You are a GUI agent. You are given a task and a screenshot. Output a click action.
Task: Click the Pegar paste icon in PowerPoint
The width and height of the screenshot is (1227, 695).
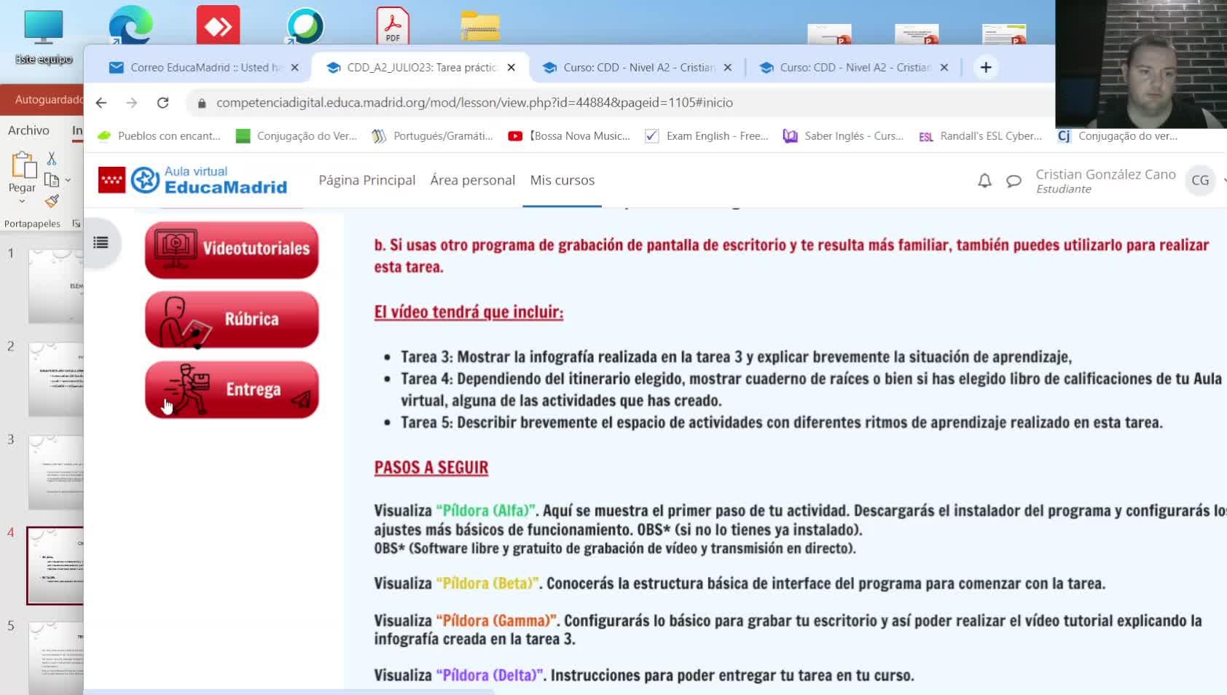(x=23, y=165)
